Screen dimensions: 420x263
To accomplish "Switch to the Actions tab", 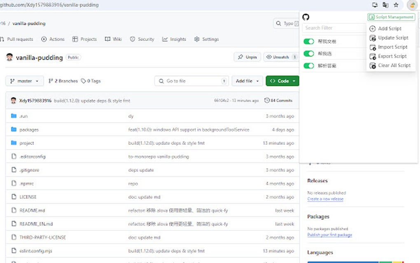I will pyautogui.click(x=53, y=39).
